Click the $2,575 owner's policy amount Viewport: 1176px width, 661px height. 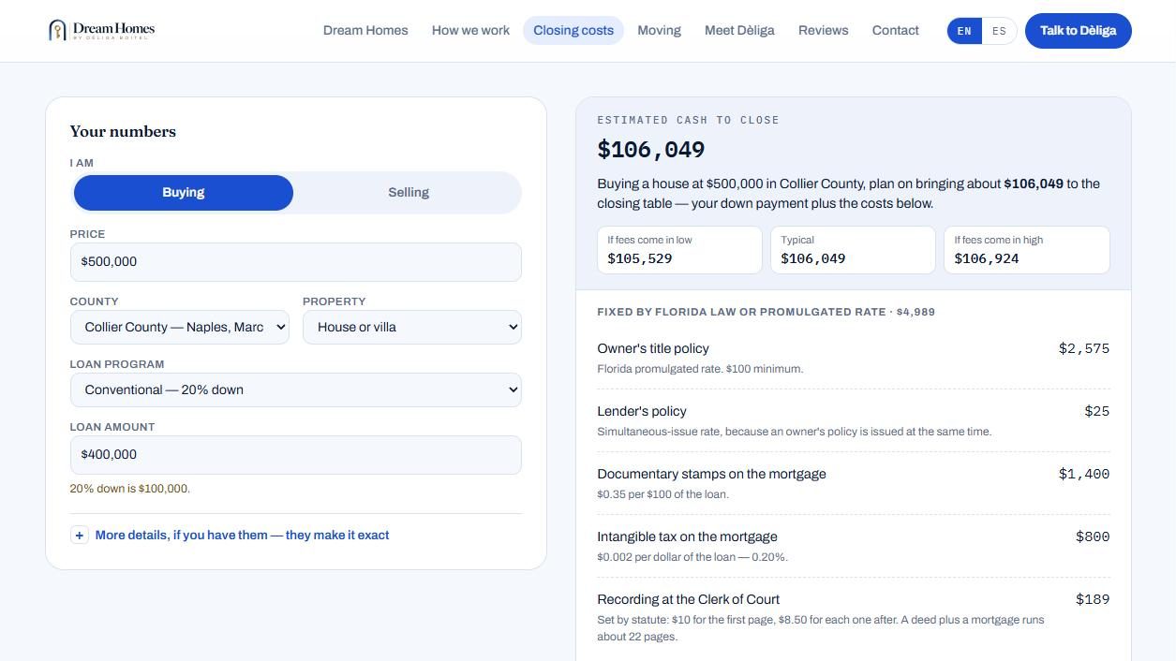tap(1084, 348)
